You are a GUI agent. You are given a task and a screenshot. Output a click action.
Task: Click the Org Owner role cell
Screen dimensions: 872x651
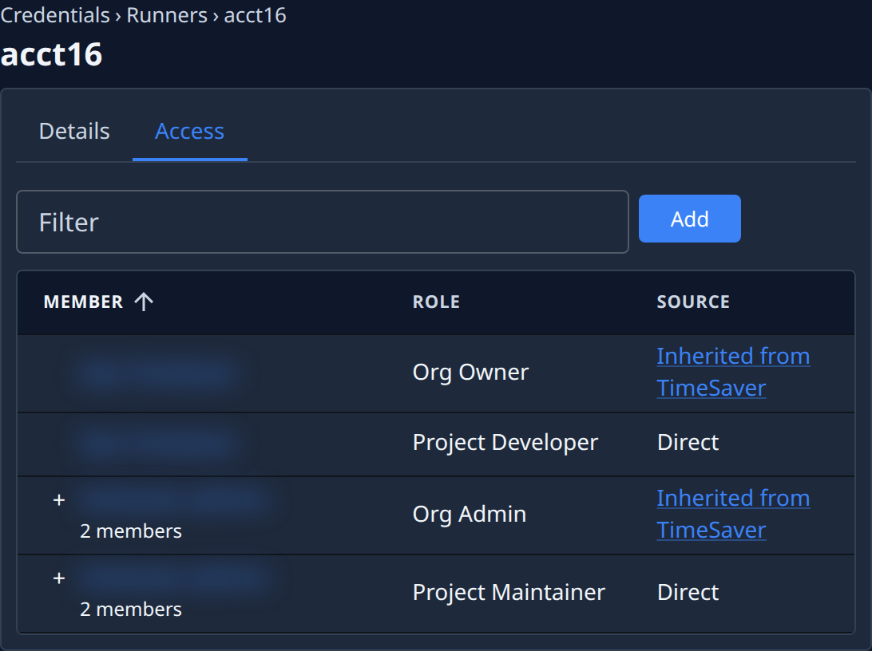click(x=470, y=372)
